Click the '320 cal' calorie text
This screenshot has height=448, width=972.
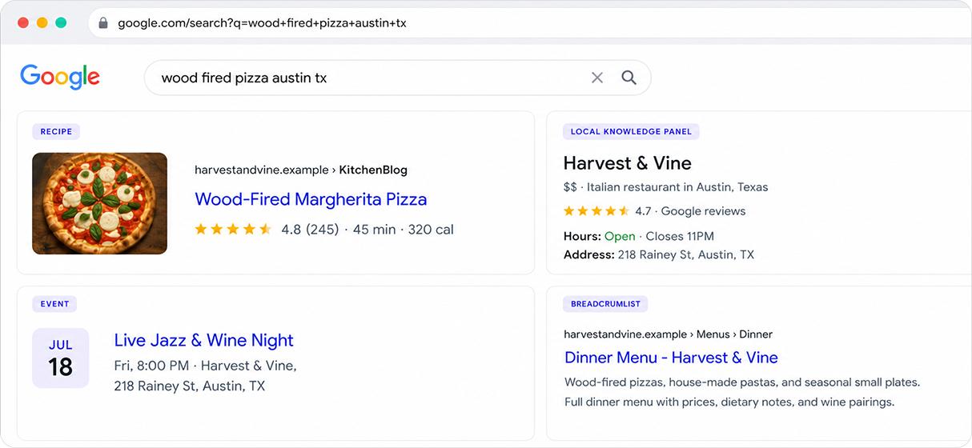431,230
